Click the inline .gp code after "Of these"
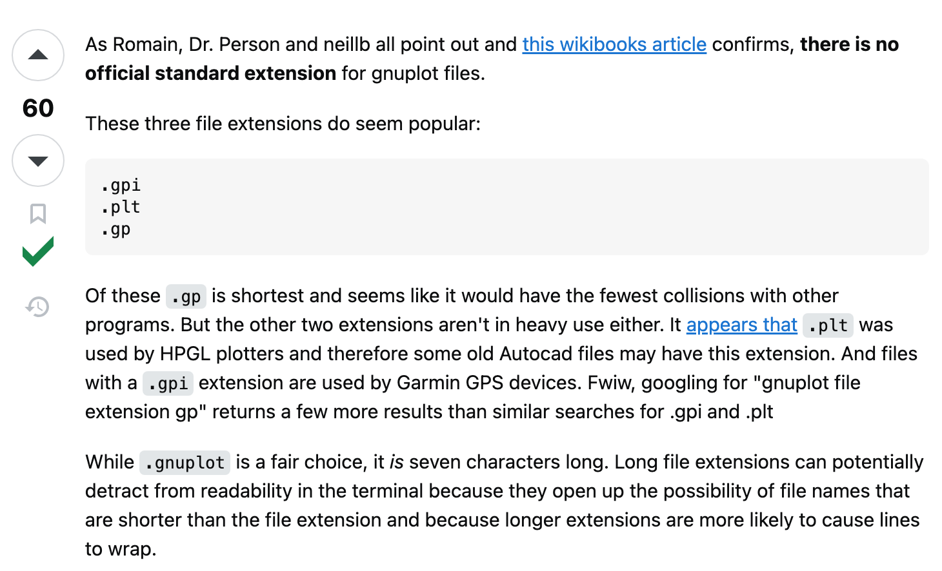The height and width of the screenshot is (571, 942). [186, 296]
